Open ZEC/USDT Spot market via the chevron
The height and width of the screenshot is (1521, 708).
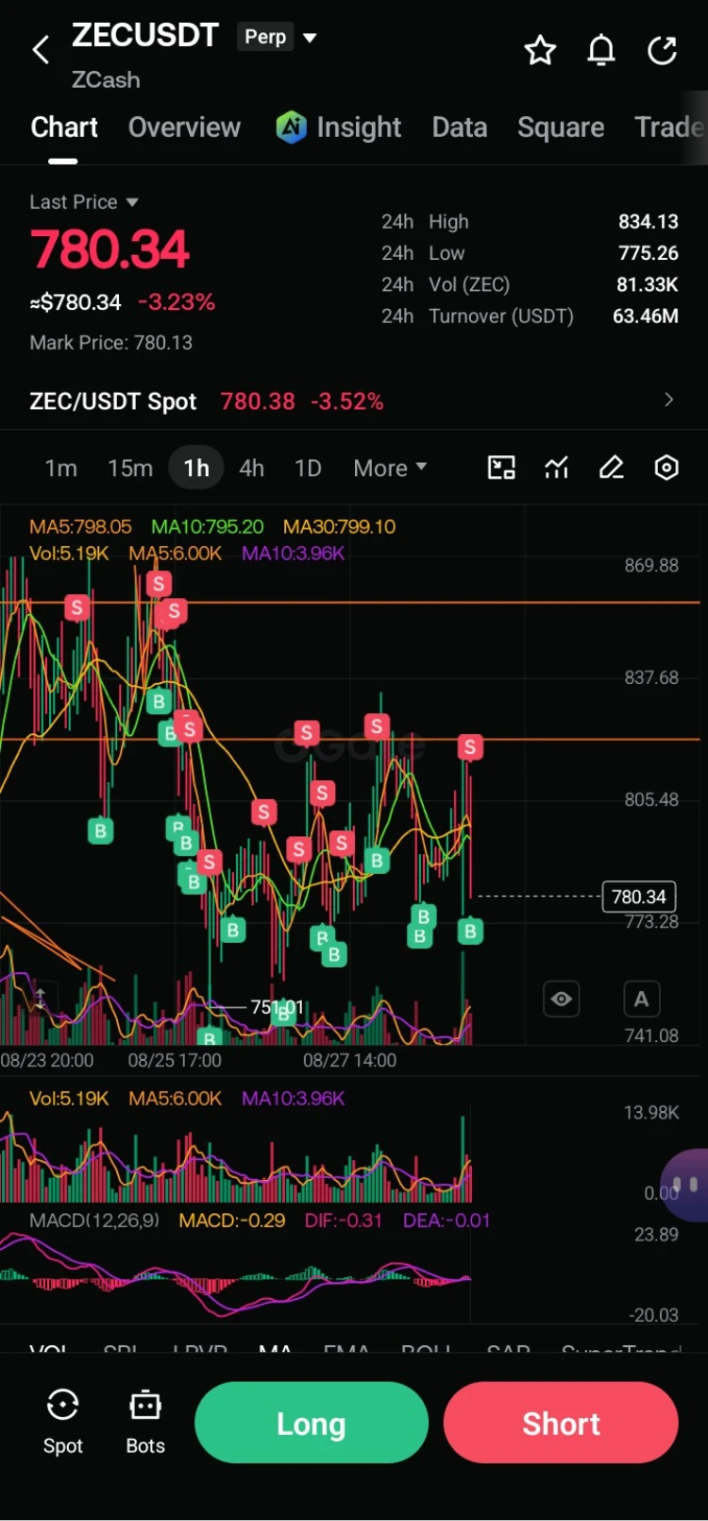(x=668, y=400)
